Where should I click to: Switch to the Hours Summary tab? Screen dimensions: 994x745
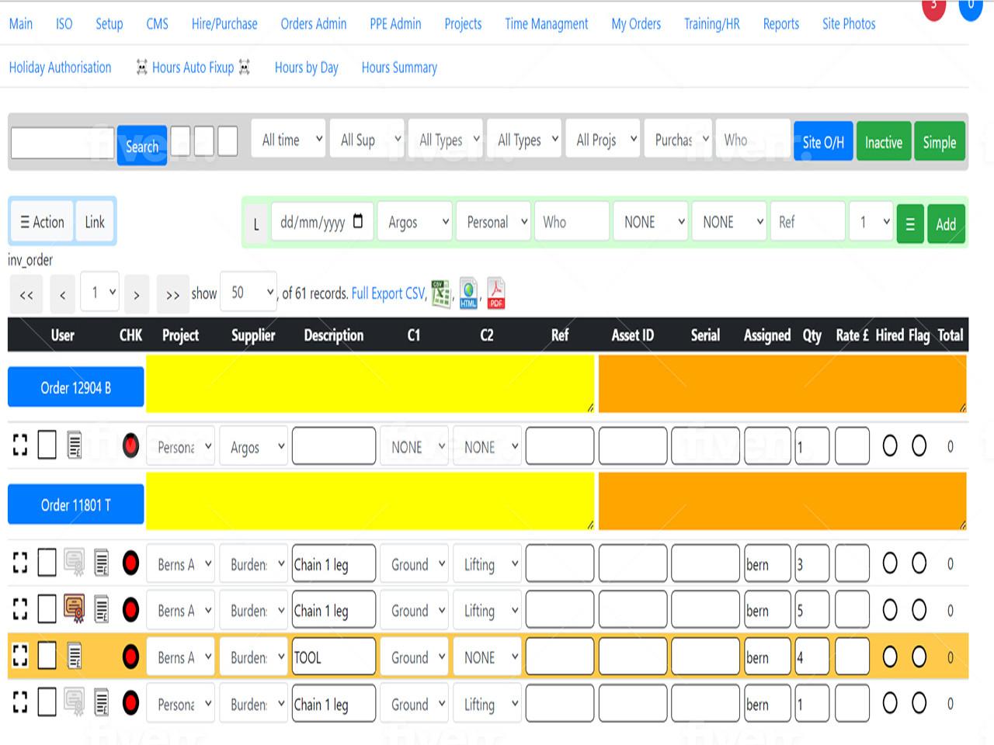click(399, 68)
